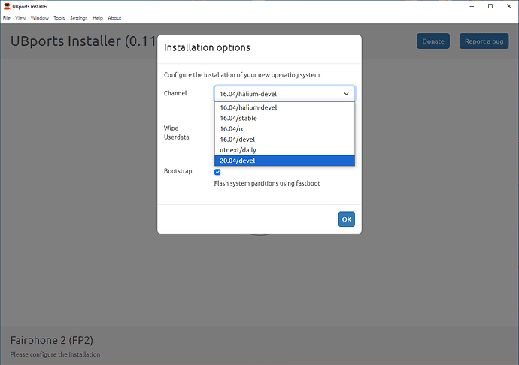Click the 'Fairphone 2 (FP2)' device name
The width and height of the screenshot is (519, 365).
click(52, 340)
